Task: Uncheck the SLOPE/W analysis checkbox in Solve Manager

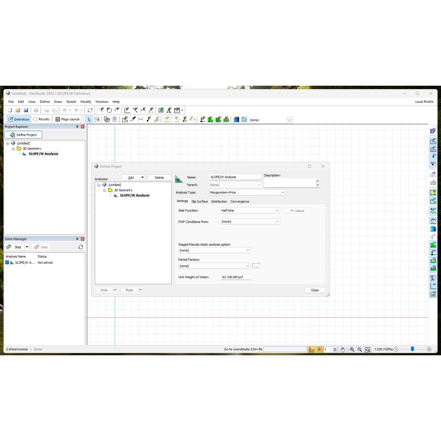Action: click(x=7, y=262)
